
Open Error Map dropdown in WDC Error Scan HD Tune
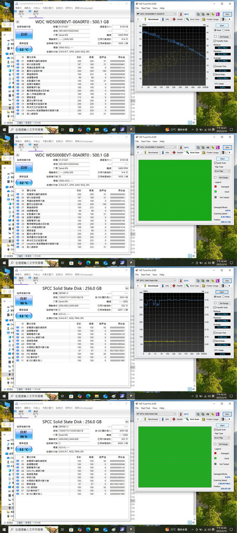(222, 171)
